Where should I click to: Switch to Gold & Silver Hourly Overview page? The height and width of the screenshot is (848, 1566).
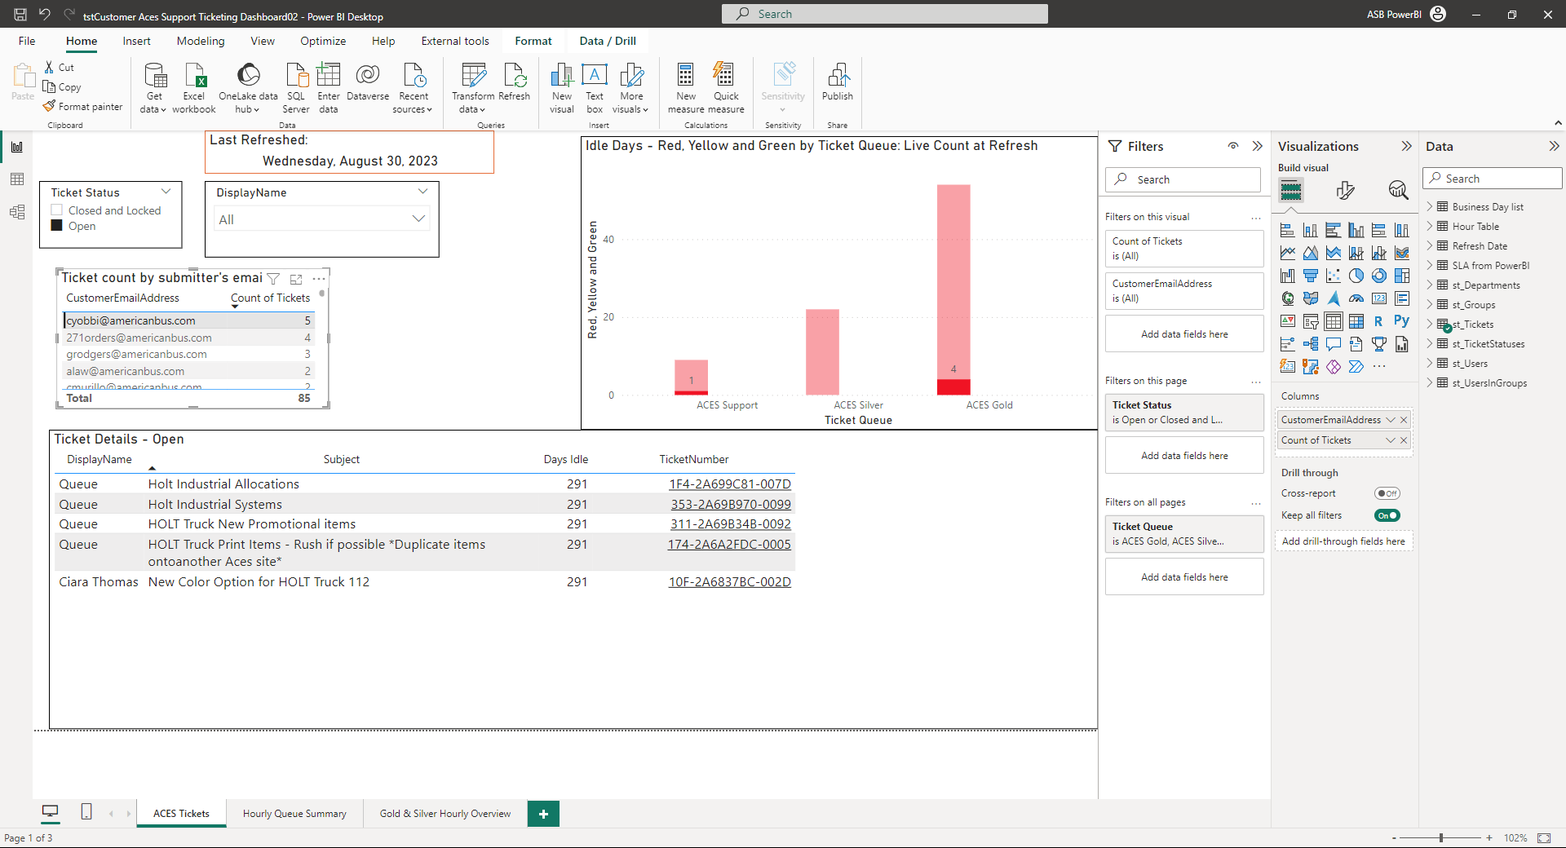pos(445,814)
